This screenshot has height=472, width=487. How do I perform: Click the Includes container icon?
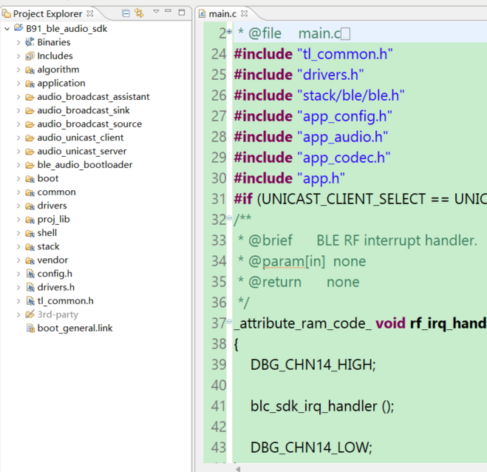pos(30,56)
